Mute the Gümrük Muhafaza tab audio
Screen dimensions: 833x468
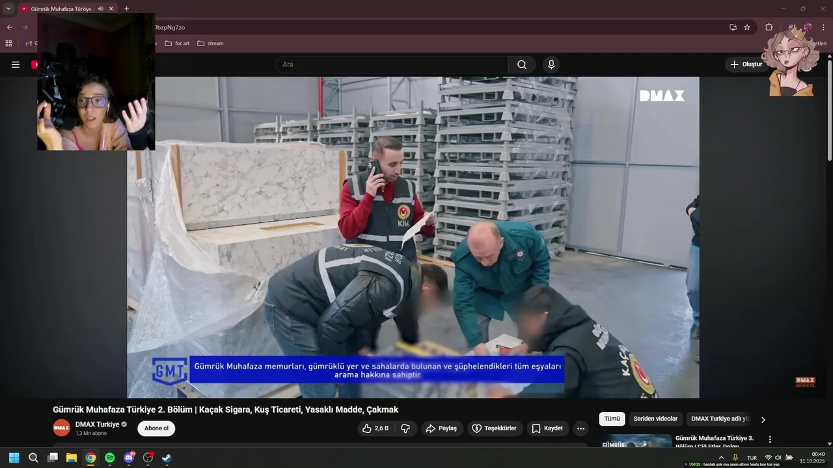tap(100, 9)
